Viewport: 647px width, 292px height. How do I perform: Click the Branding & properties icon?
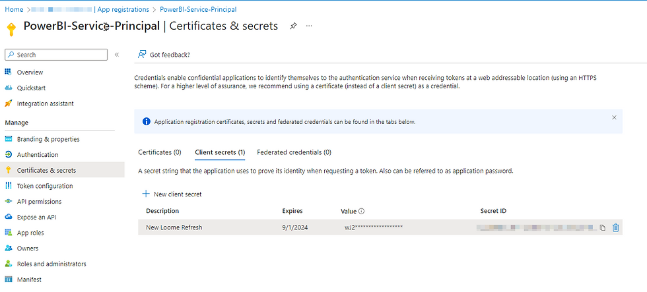[8, 139]
